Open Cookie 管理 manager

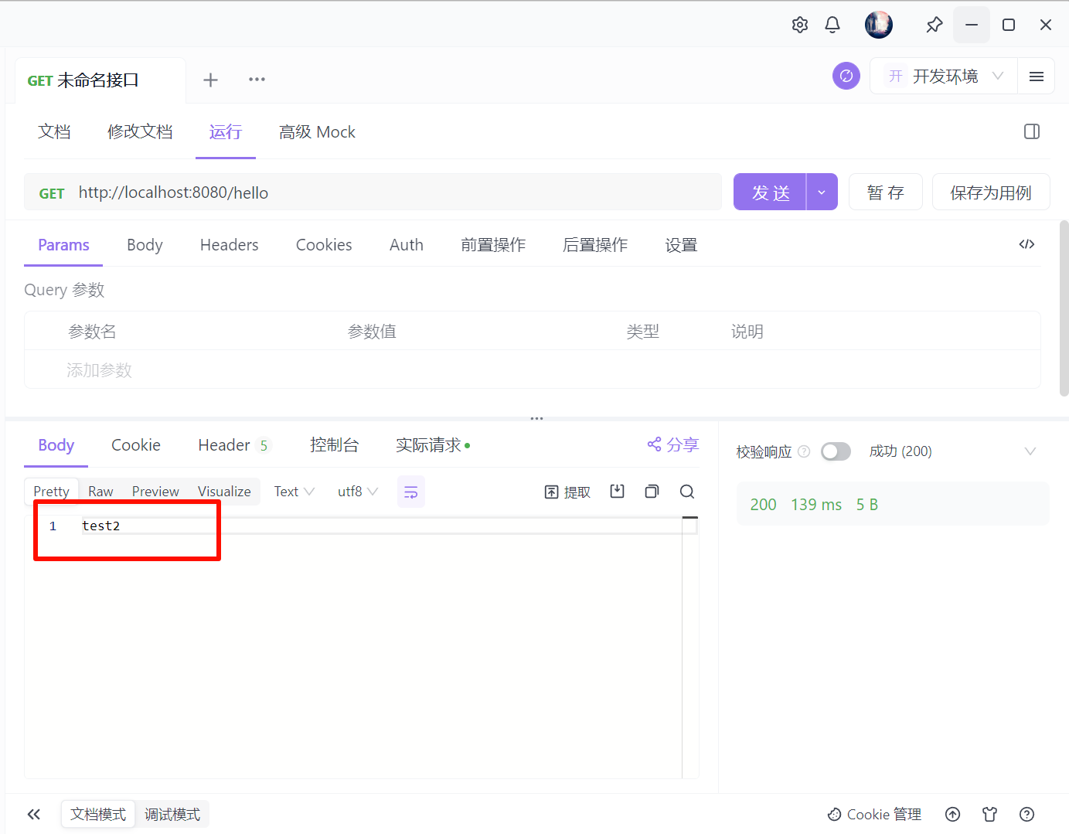(x=874, y=814)
